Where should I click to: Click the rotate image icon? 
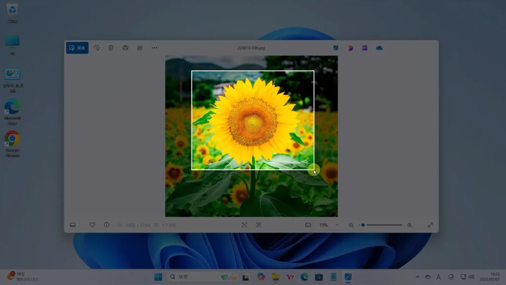pos(96,48)
